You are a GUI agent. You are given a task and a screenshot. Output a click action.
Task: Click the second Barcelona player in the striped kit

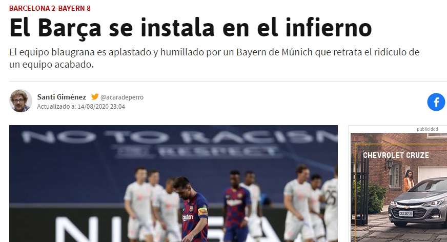click(x=236, y=206)
